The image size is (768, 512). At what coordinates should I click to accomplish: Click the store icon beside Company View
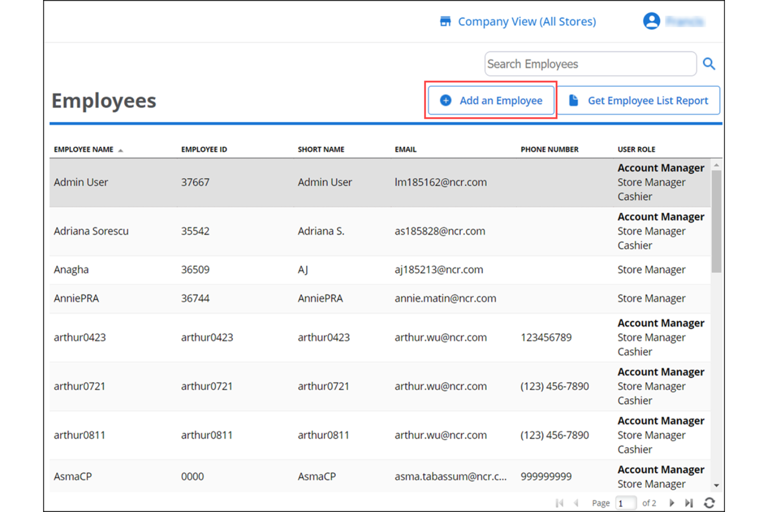pos(445,21)
